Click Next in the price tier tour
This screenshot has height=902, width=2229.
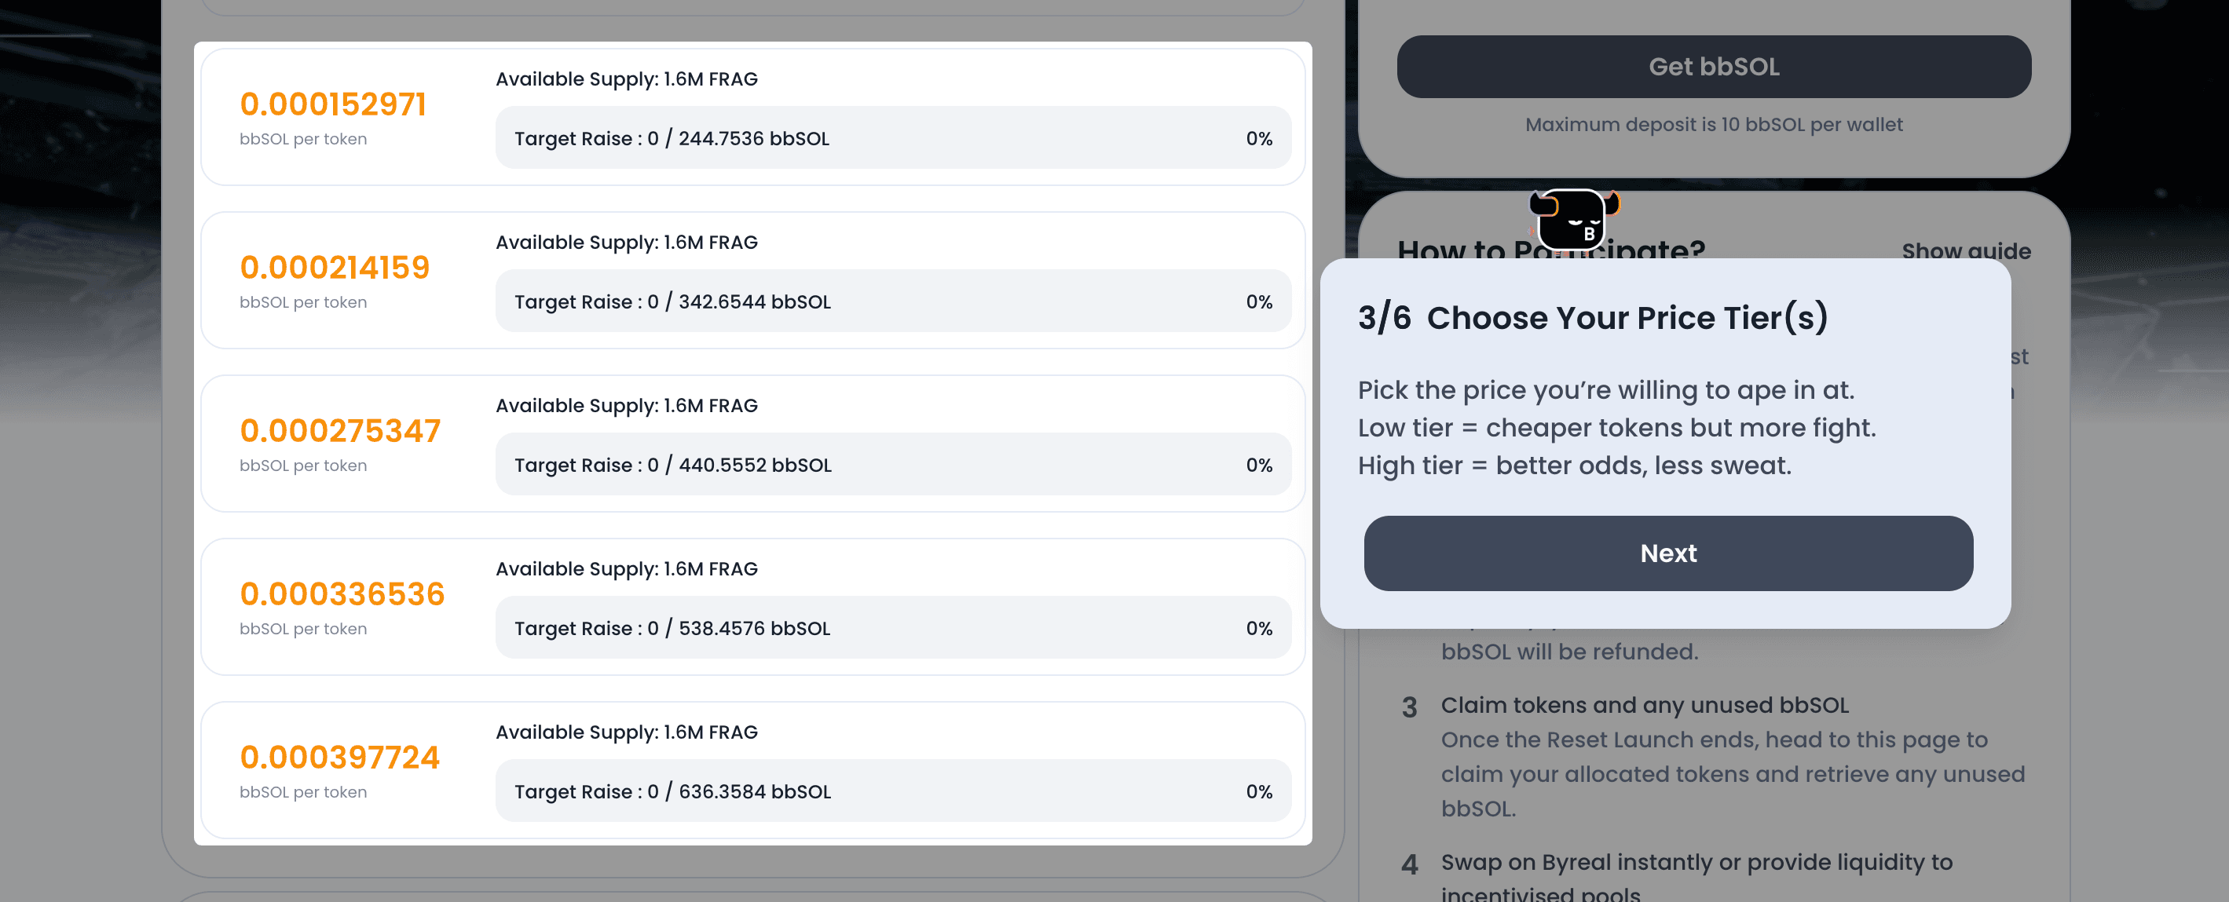pyautogui.click(x=1667, y=553)
